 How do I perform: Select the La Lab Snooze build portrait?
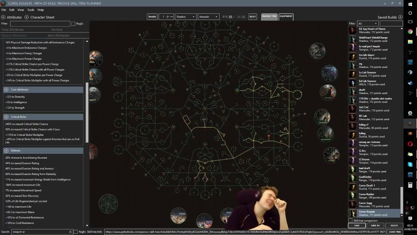(x=352, y=74)
